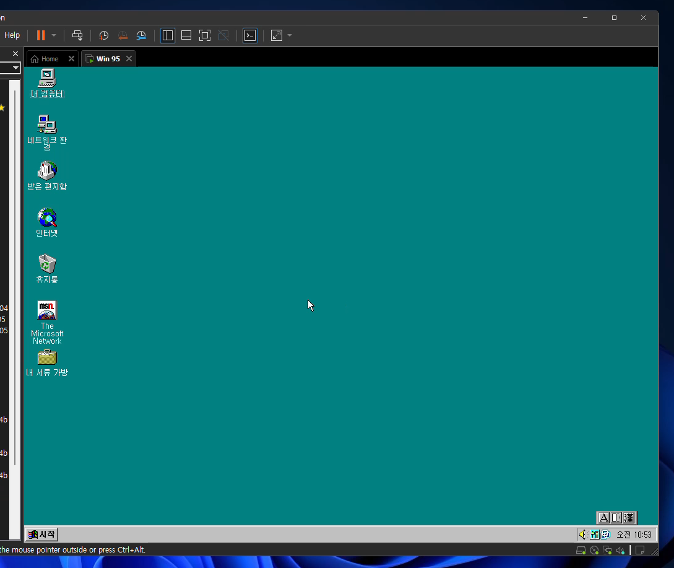
Task: Click the volume speaker tray icon
Action: (583, 535)
